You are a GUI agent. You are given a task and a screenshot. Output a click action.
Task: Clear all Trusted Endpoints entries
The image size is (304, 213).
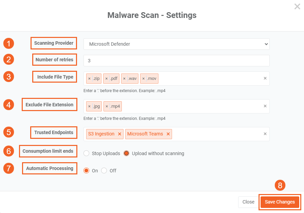coord(265,134)
